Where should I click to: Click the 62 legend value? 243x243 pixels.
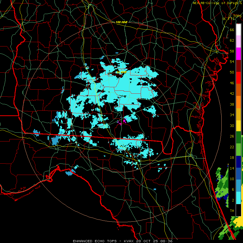[232, 40]
